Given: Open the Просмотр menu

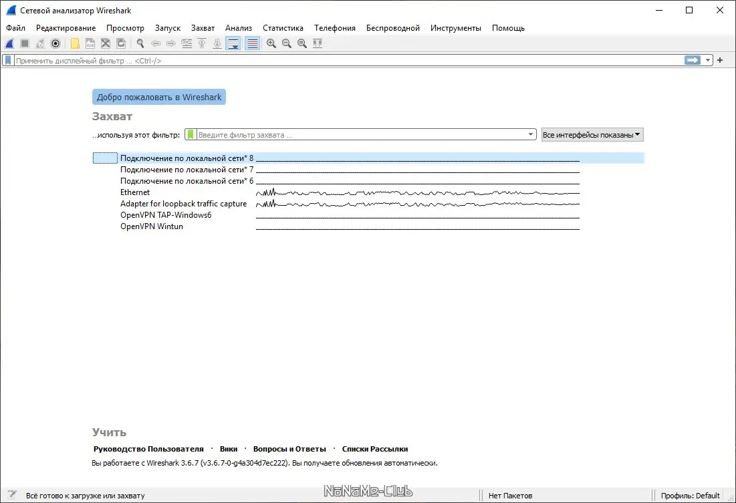Looking at the screenshot, I should 125,28.
